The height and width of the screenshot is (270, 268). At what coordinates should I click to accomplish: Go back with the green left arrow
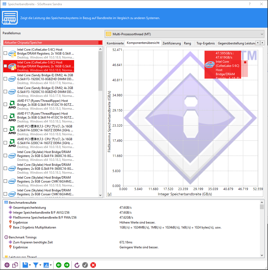[x=59, y=265]
